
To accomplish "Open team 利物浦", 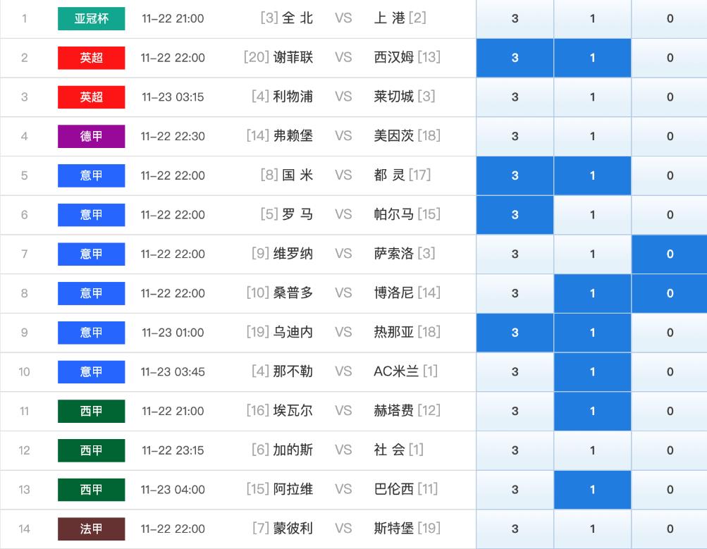I will [x=293, y=97].
